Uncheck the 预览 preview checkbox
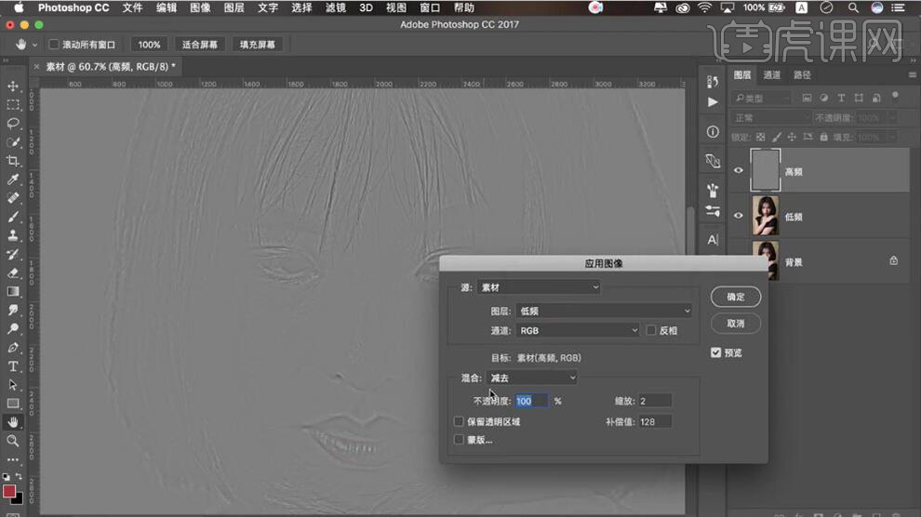 715,352
